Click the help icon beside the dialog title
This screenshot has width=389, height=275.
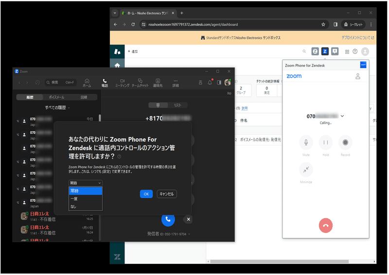coord(120,157)
